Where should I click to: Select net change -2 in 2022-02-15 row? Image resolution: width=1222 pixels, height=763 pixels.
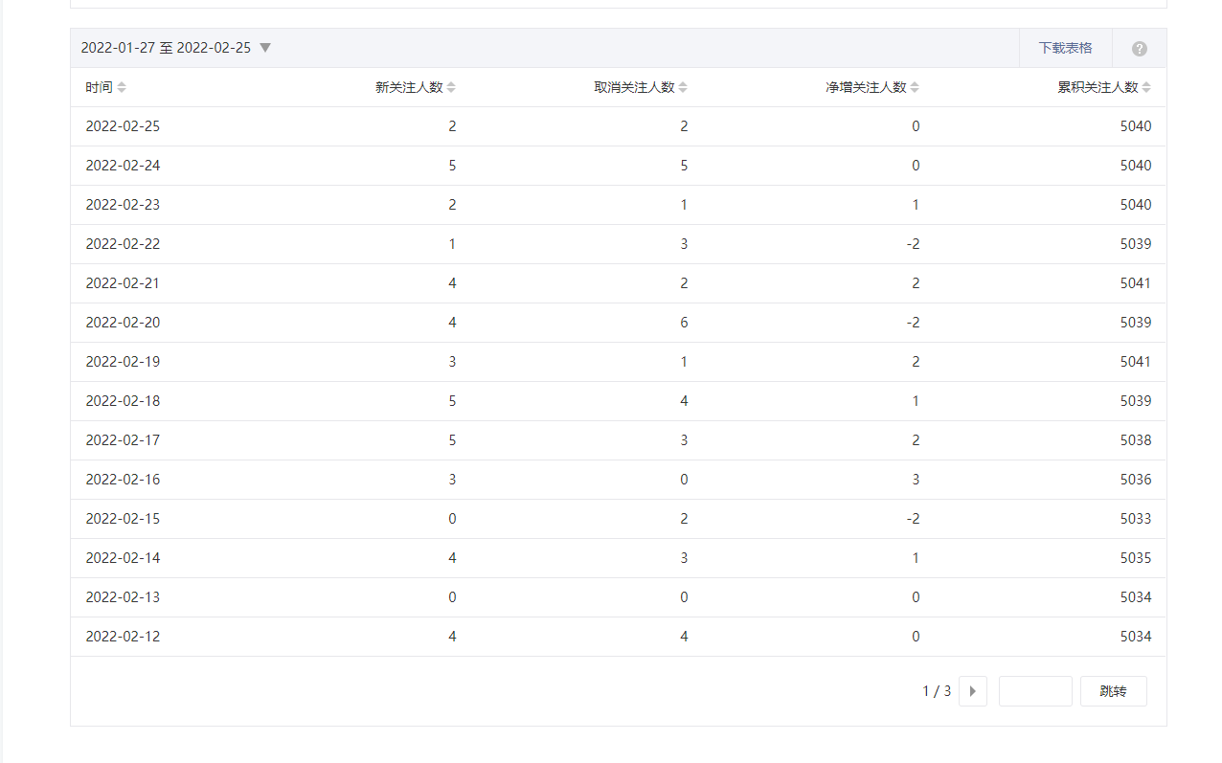click(x=913, y=519)
